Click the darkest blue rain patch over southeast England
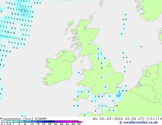The height and width of the screenshot is (125, 162). [119, 95]
